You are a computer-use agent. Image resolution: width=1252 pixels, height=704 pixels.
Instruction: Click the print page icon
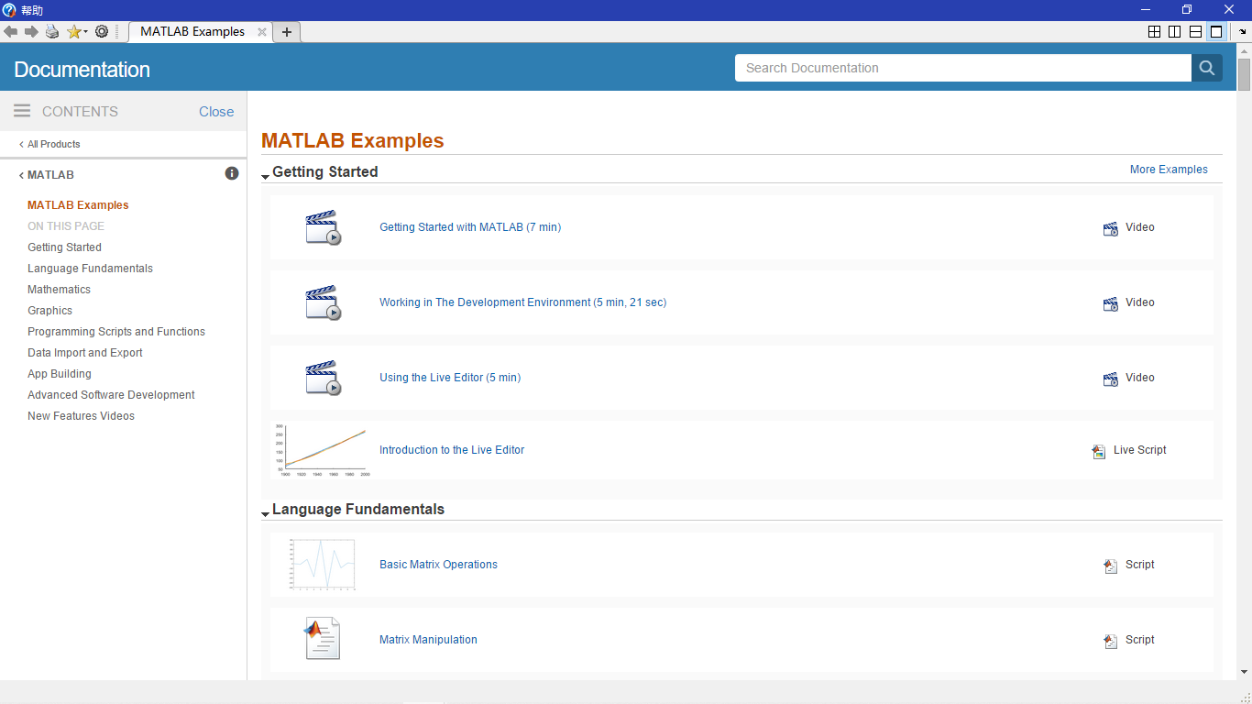click(52, 31)
